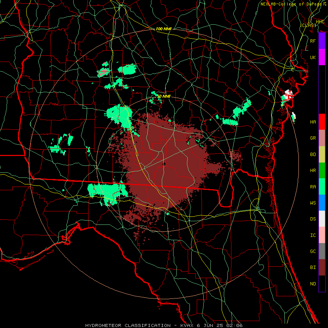Click the magenta UK legend color swatch
328x328 pixels.
point(322,57)
